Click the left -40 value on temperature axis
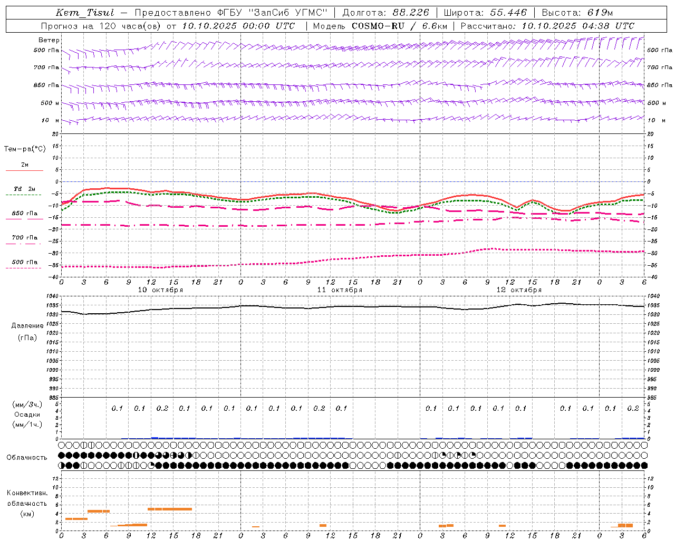This screenshot has width=675, height=540. pos(54,277)
